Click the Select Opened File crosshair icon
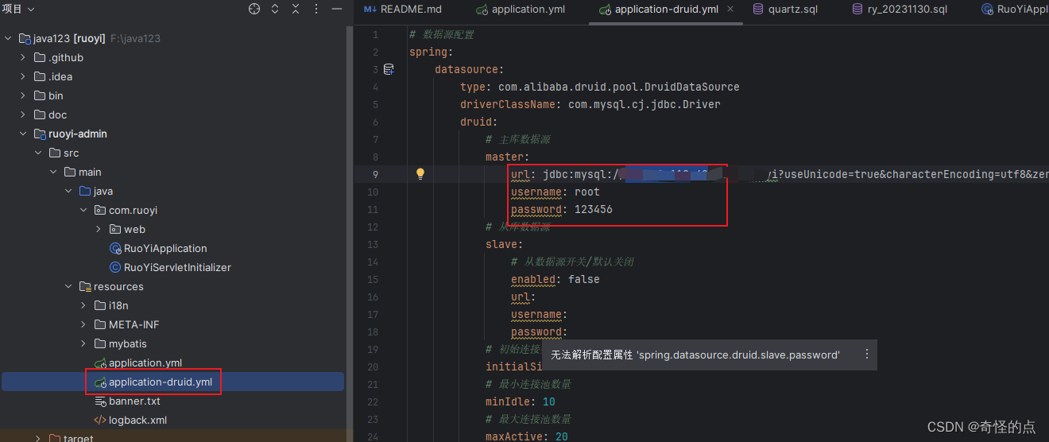1049x442 pixels. tap(254, 10)
